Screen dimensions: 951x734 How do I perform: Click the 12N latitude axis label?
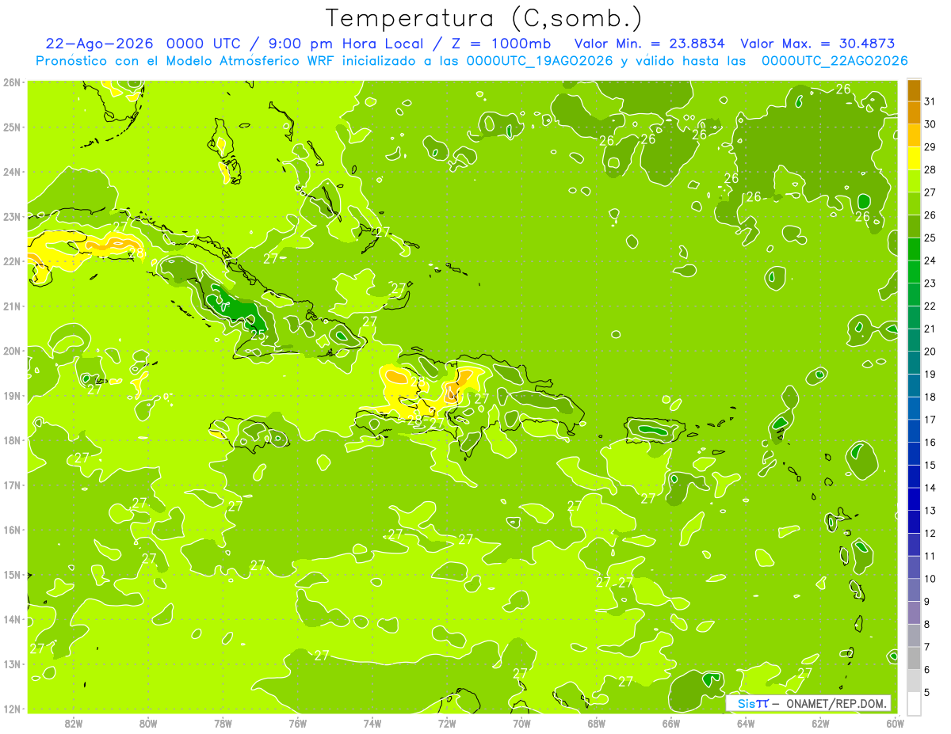[12, 709]
